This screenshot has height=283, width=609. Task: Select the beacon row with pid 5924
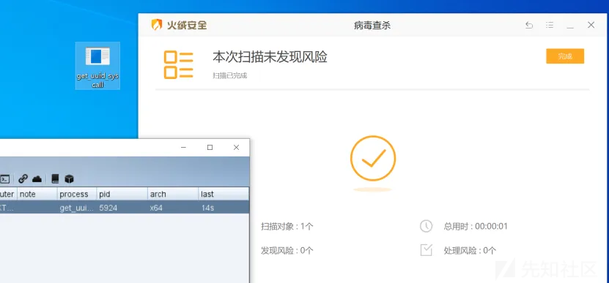tap(125, 208)
